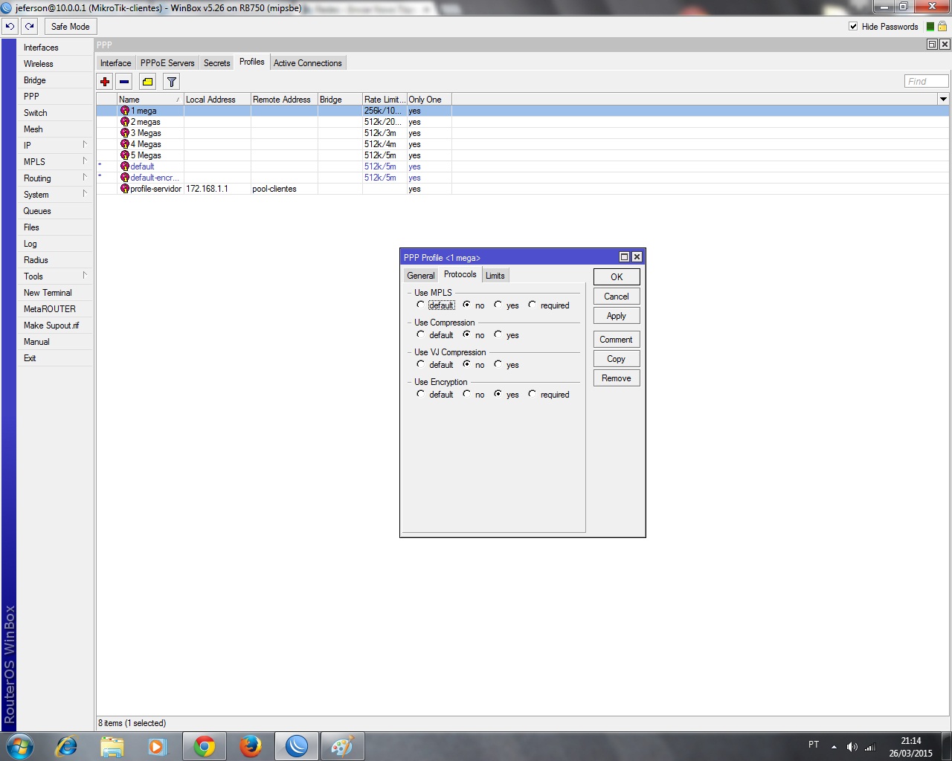The height and width of the screenshot is (761, 952).
Task: Launch Internet Explorer from the taskbar
Action: coord(67,746)
